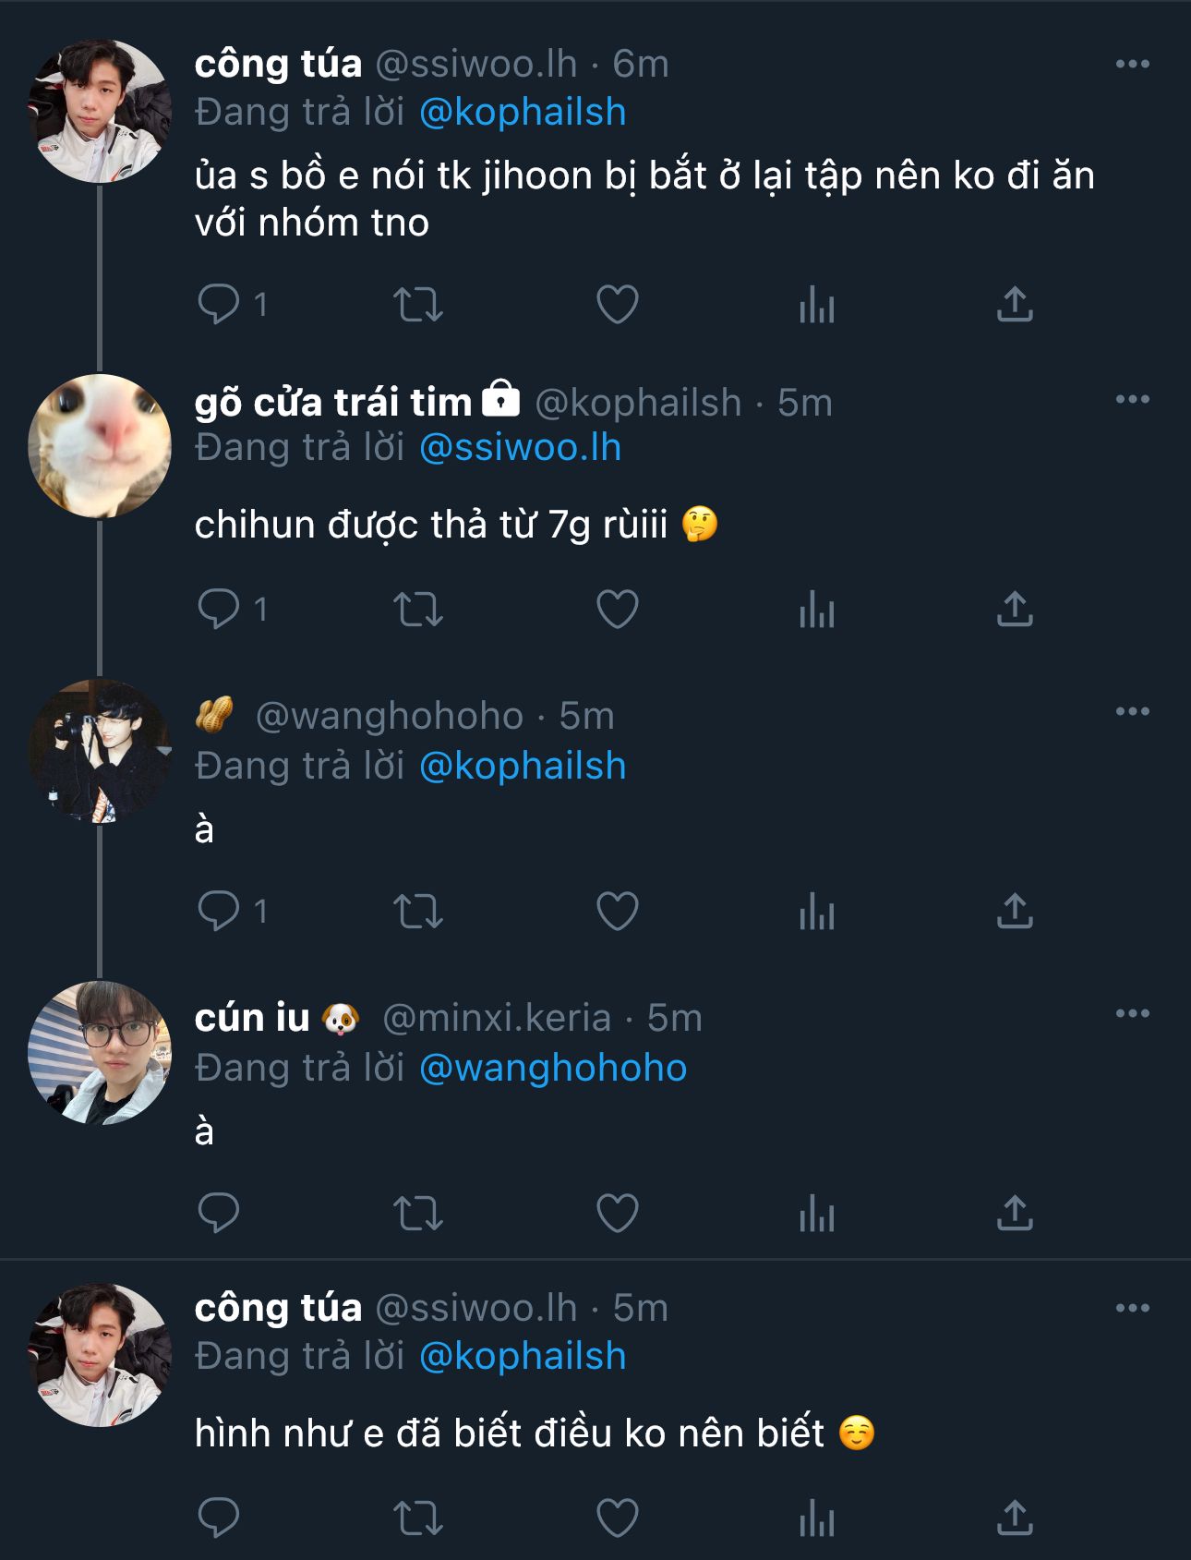
Task: Retweet the last công túa tweet
Action: click(418, 1518)
